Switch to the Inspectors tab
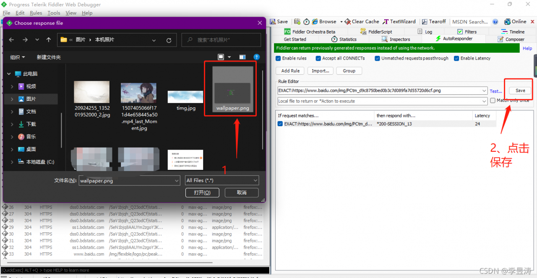Image resolution: width=537 pixels, height=278 pixels. point(396,39)
